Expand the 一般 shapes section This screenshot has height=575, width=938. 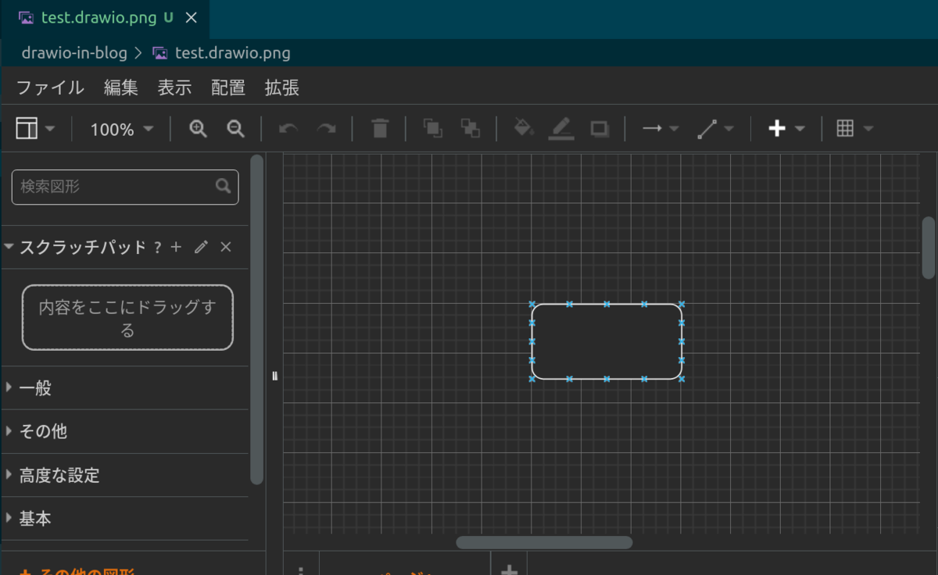tap(31, 386)
